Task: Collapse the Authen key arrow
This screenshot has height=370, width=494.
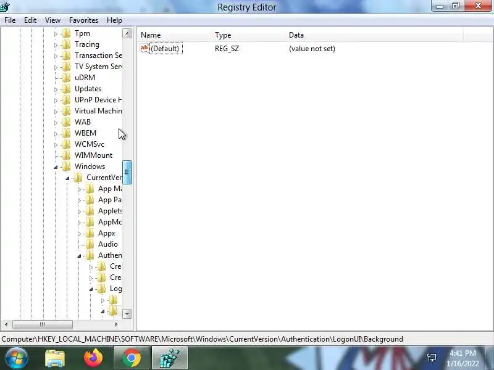Action: tap(80, 256)
